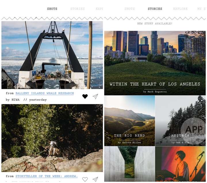The height and width of the screenshot is (183, 207).
Task: View the research ship photo
Action: click(52, 55)
